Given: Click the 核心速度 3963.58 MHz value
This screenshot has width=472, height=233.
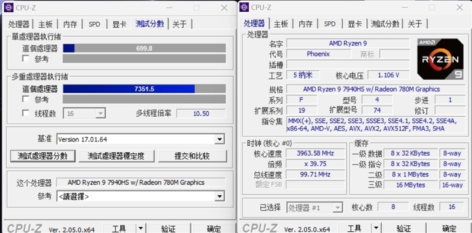Looking at the screenshot, I should [315, 153].
